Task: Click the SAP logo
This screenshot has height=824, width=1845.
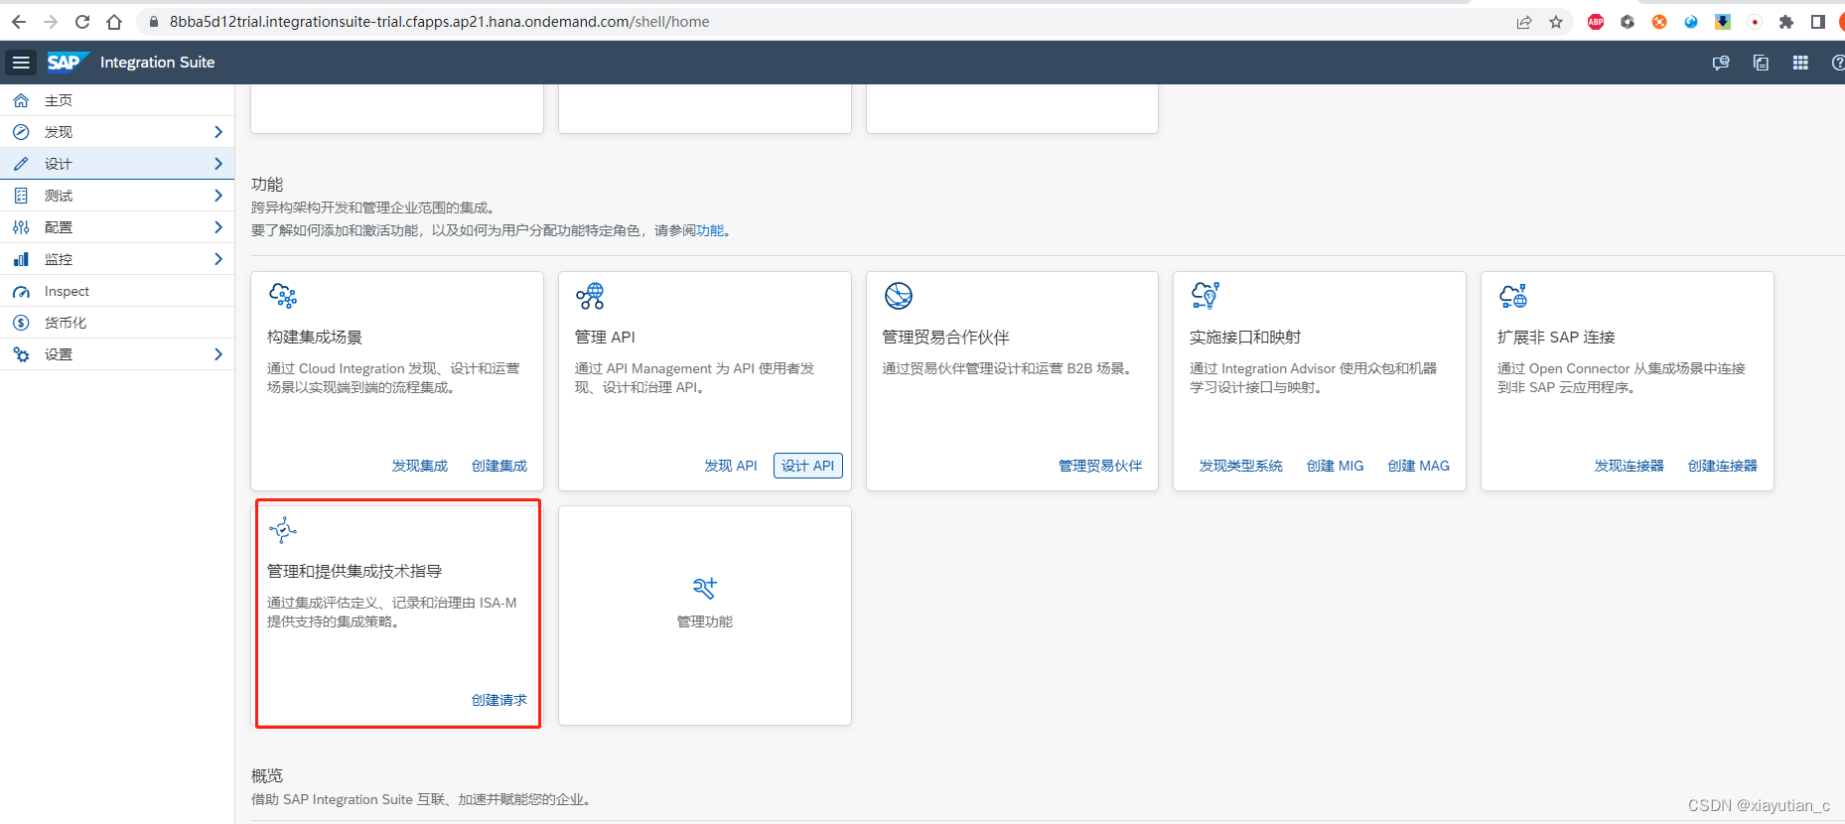Action: [68, 63]
